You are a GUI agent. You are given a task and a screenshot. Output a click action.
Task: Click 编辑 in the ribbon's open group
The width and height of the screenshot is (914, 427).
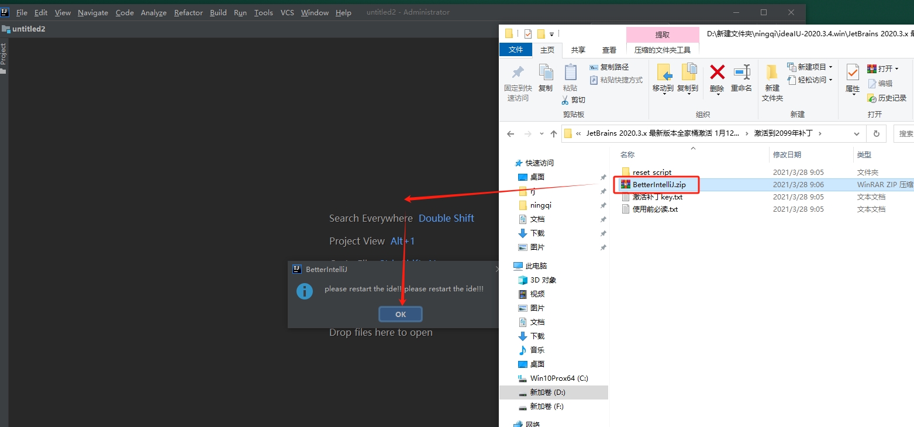point(880,84)
